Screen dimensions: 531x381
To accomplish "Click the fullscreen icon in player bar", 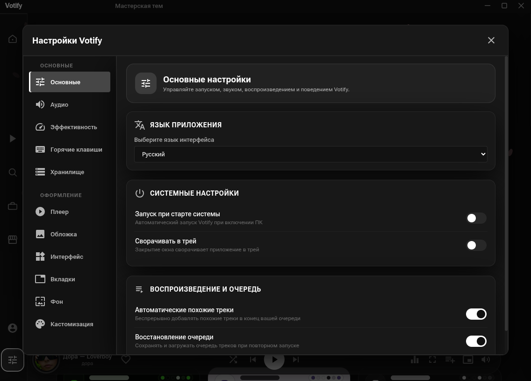I will point(432,359).
